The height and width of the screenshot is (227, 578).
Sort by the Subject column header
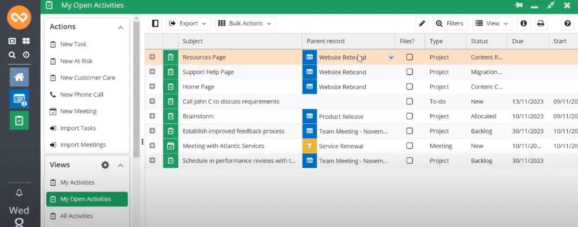coord(240,41)
